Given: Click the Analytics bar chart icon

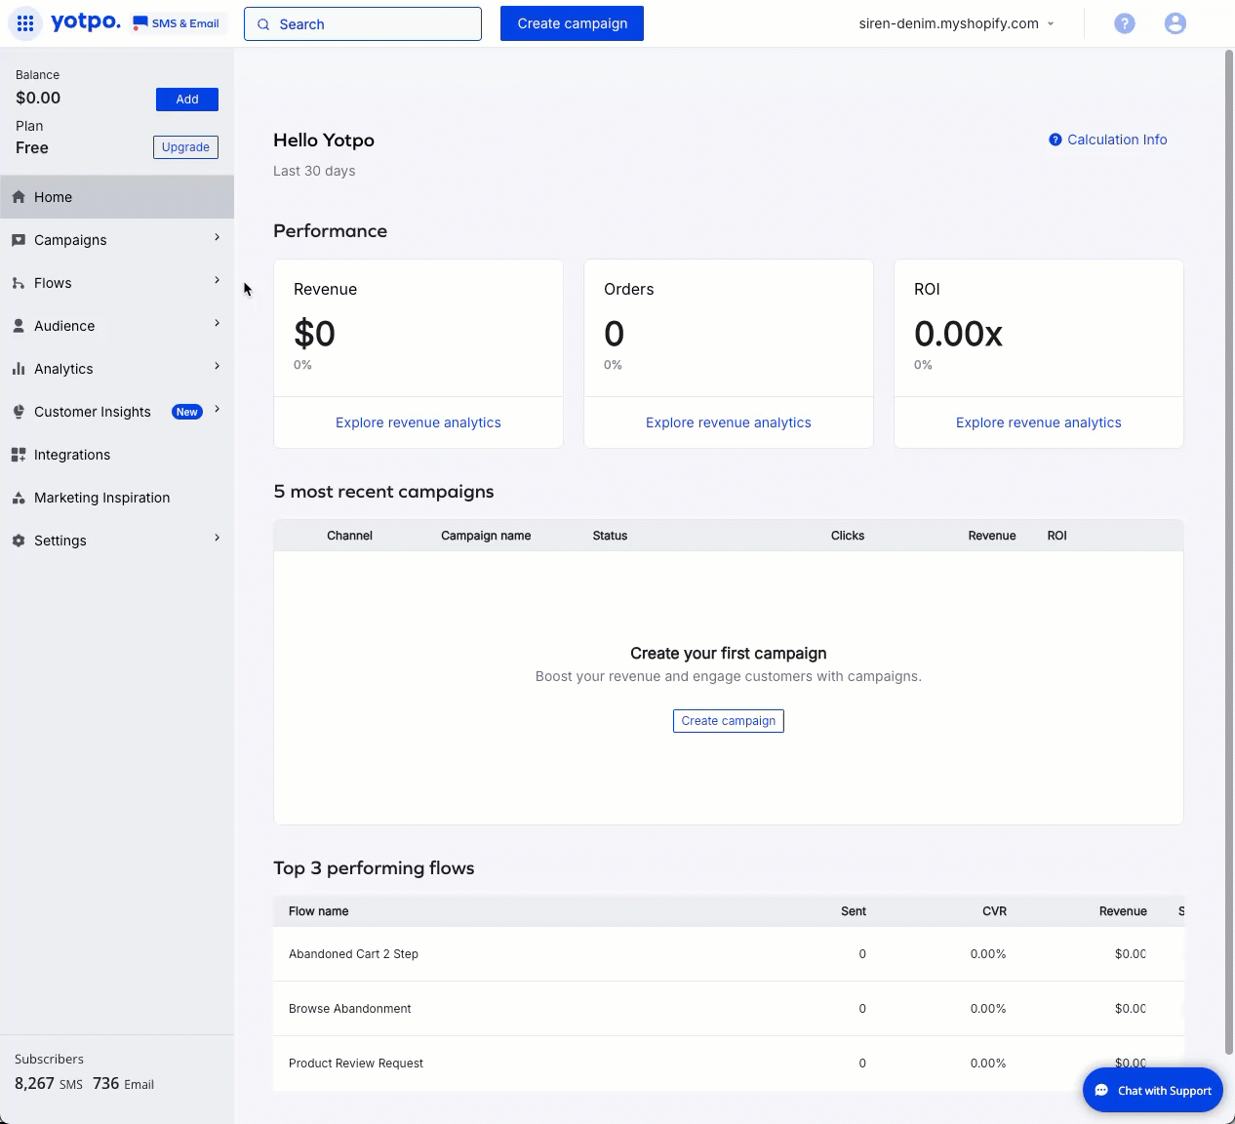Looking at the screenshot, I should [19, 369].
